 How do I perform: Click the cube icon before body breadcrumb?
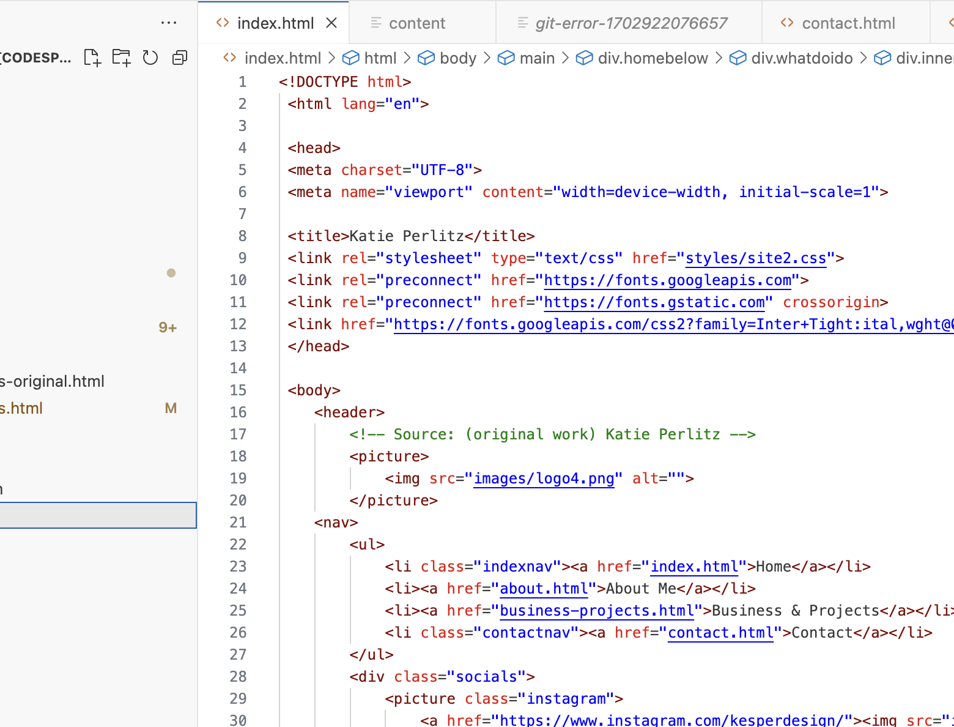426,58
